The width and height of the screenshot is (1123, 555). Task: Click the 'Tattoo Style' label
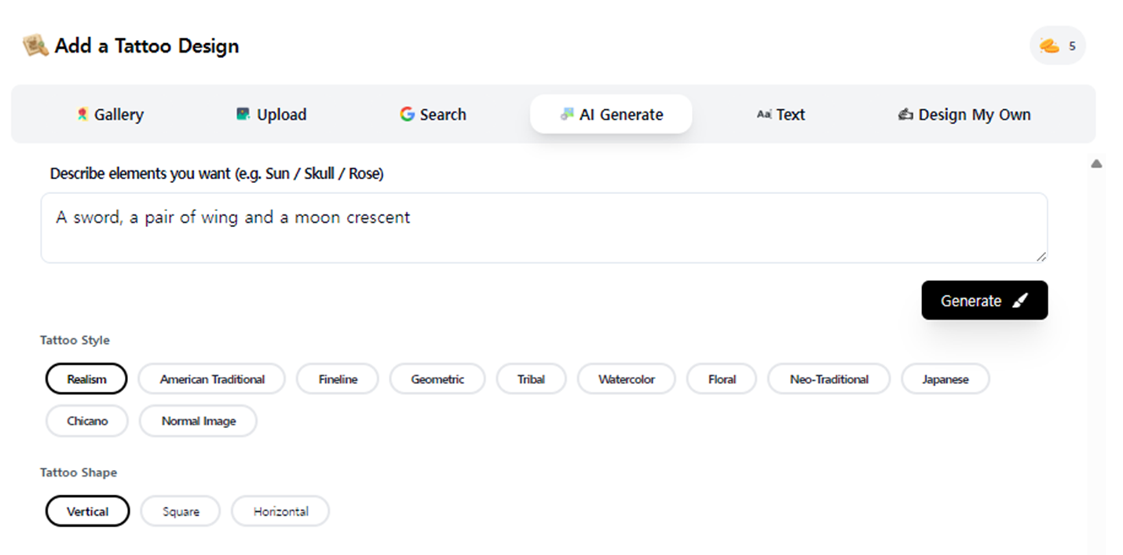tap(75, 340)
